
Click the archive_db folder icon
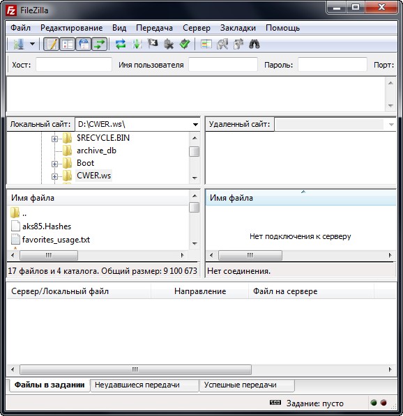tap(67, 151)
